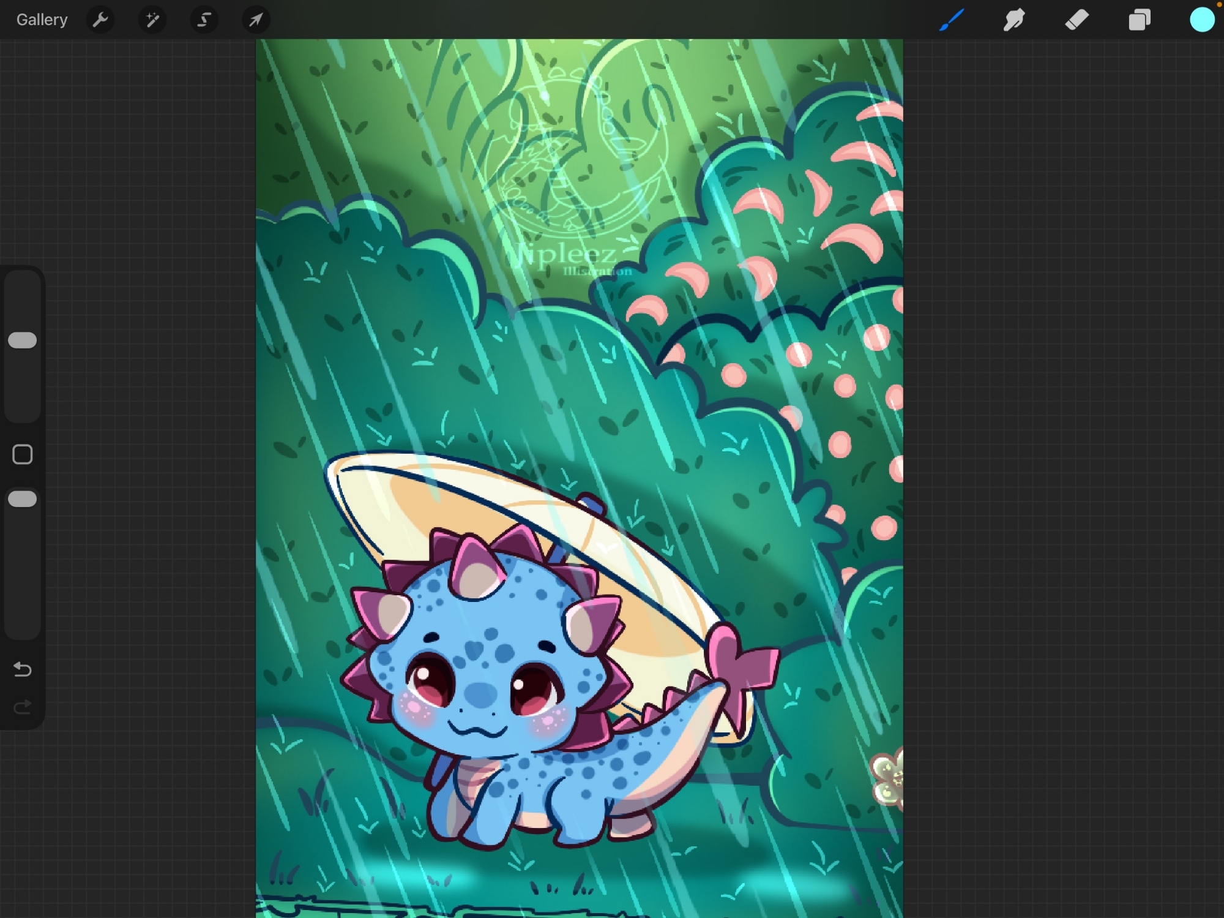Viewport: 1224px width, 918px height.
Task: Activate the Transform arrow tool
Action: click(x=256, y=20)
